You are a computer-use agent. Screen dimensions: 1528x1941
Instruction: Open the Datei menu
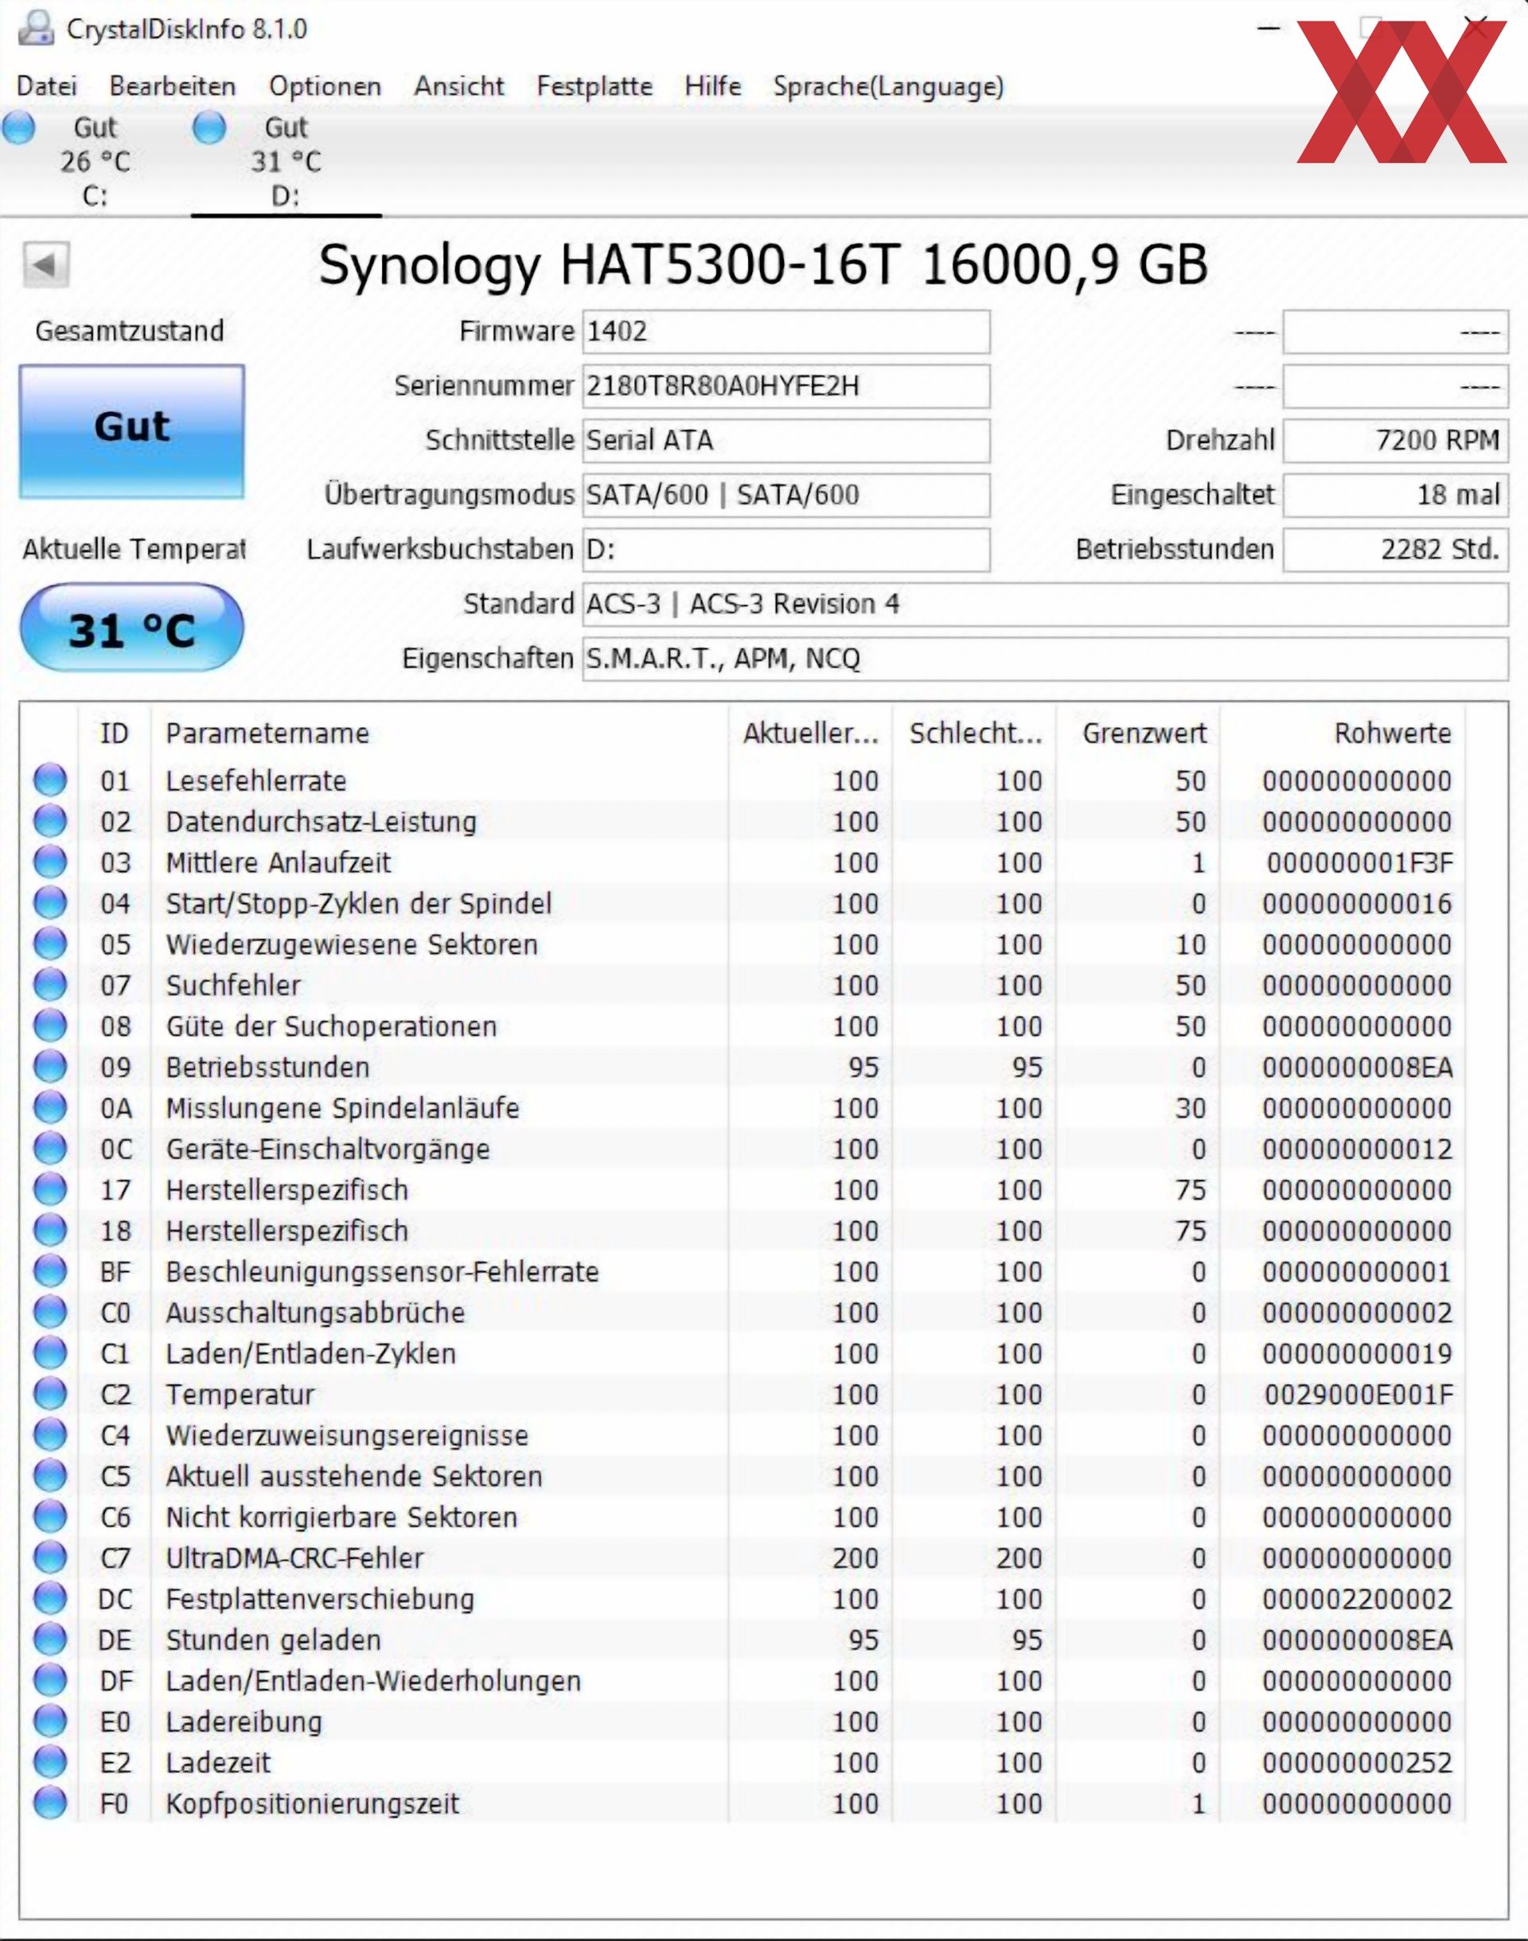(x=46, y=87)
